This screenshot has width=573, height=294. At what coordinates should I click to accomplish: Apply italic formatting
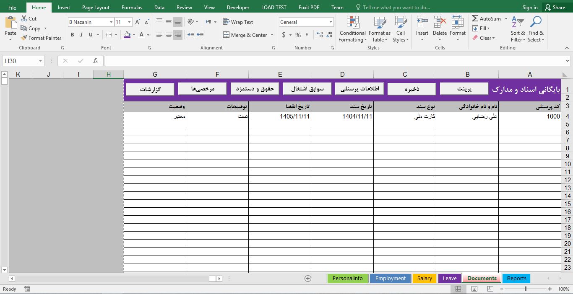tap(81, 35)
